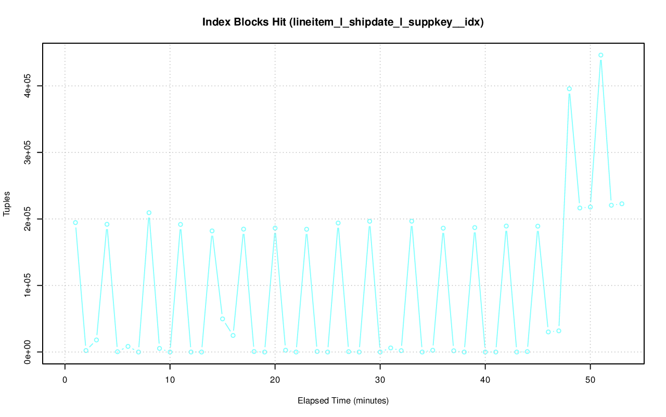Click the '20' x-axis tick label
This screenshot has height=417, width=666.
275,380
